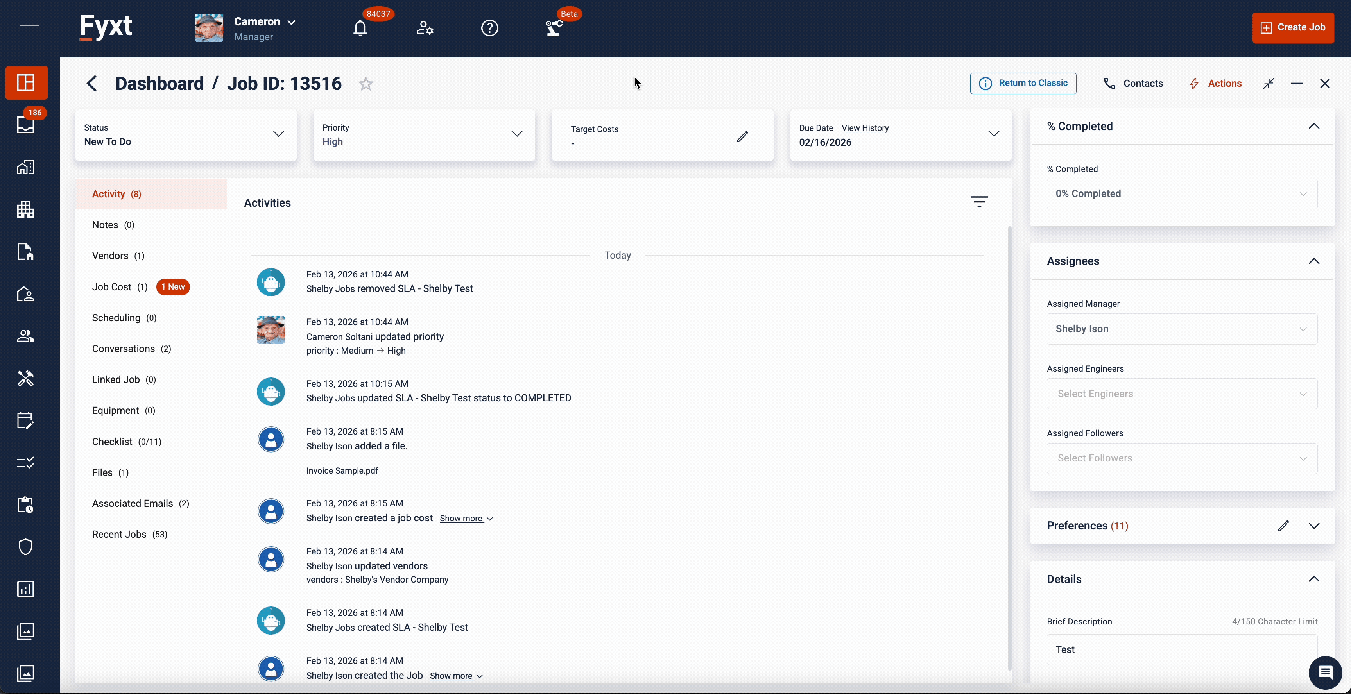1351x694 pixels.
Task: Switch to the Job Cost tab
Action: pos(112,287)
